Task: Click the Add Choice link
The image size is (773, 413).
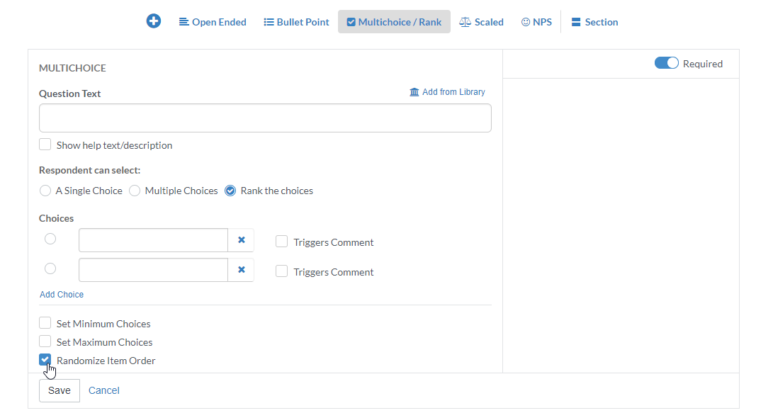Action: (62, 294)
